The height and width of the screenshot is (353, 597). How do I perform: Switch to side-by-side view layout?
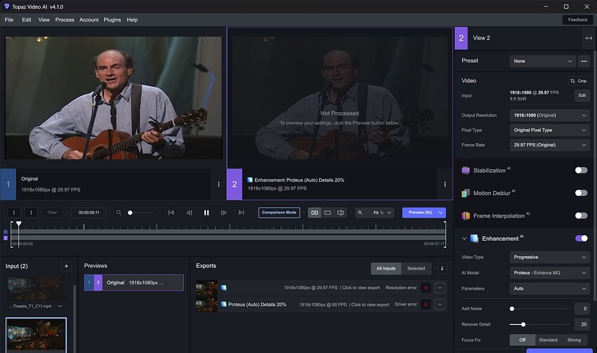point(315,213)
